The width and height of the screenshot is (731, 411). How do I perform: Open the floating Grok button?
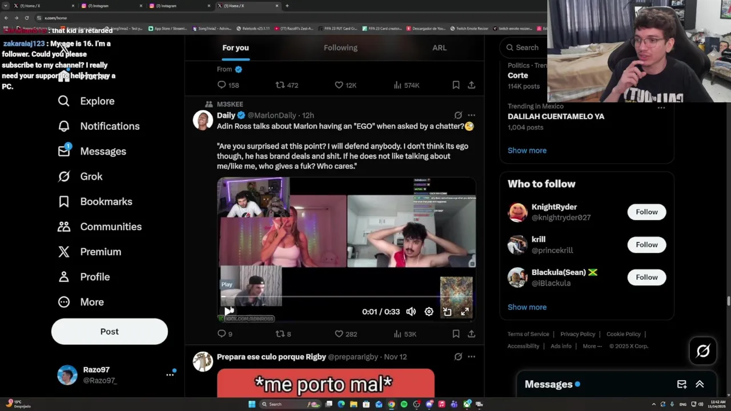(703, 350)
